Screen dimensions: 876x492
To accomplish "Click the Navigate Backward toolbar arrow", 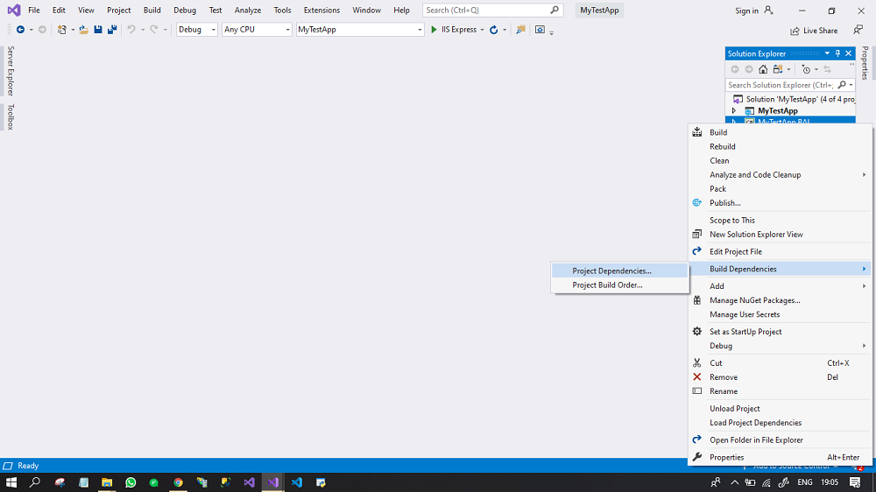I will tap(21, 30).
